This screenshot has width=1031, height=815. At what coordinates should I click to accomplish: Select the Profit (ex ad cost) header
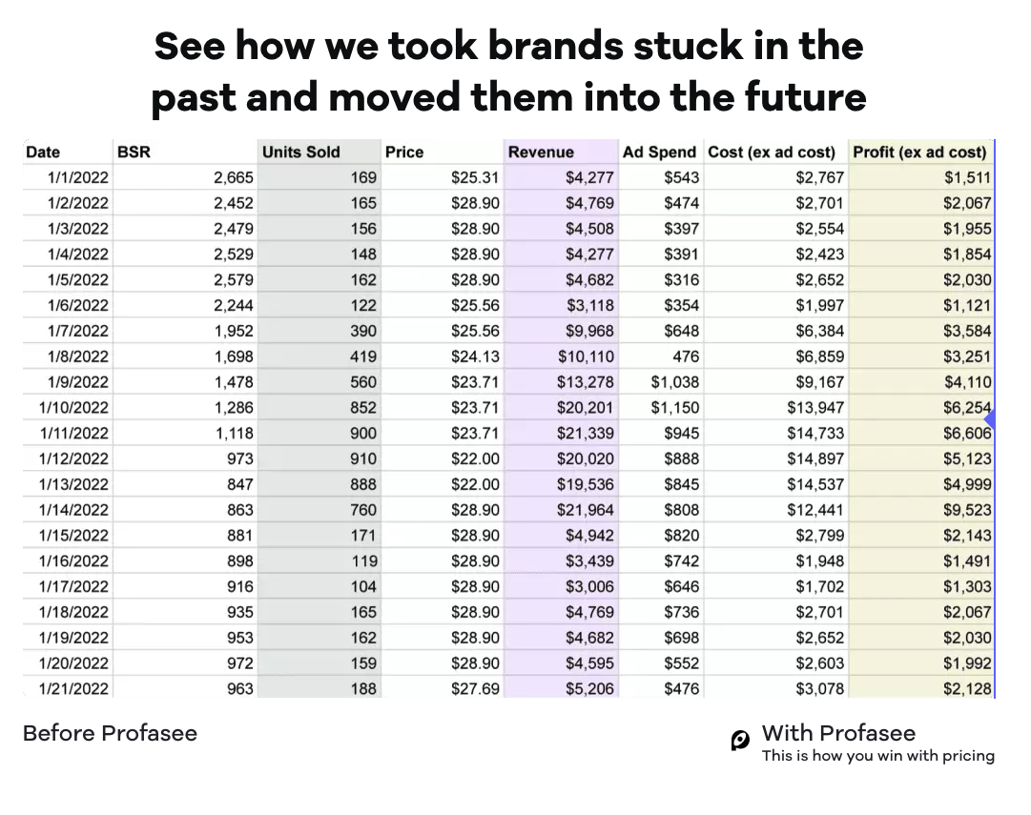tap(919, 152)
